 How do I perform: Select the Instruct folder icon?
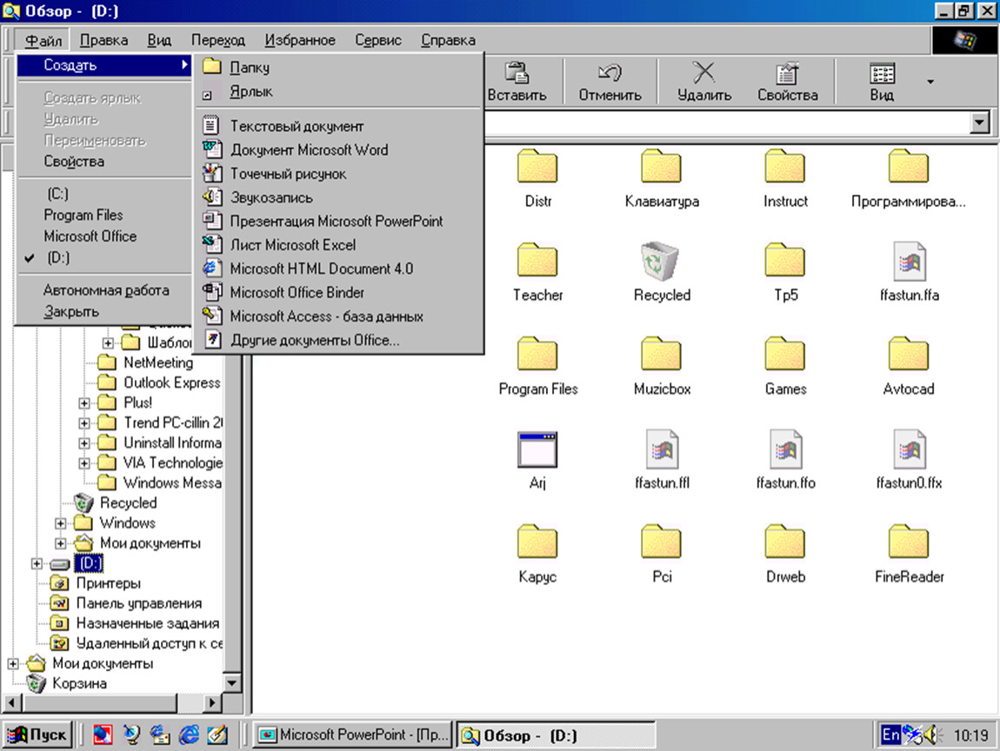point(785,166)
